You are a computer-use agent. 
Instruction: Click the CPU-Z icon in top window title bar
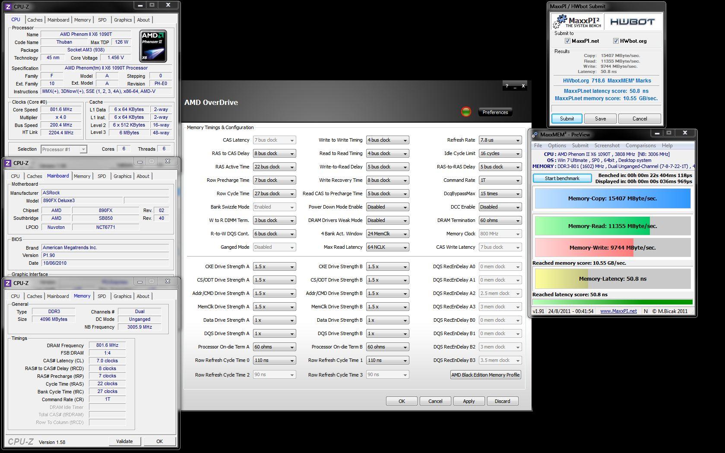(8, 7)
